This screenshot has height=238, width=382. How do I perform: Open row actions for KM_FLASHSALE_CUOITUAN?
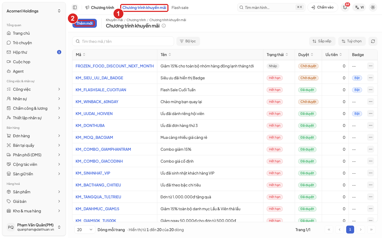coord(371,90)
